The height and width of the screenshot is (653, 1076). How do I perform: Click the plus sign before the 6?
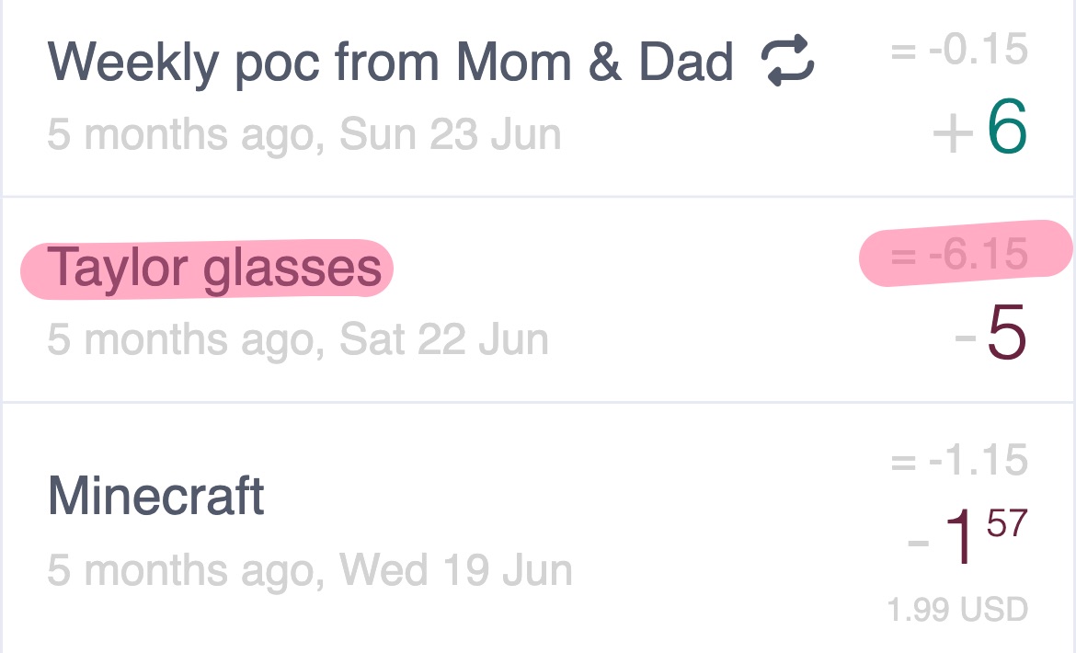click(953, 133)
